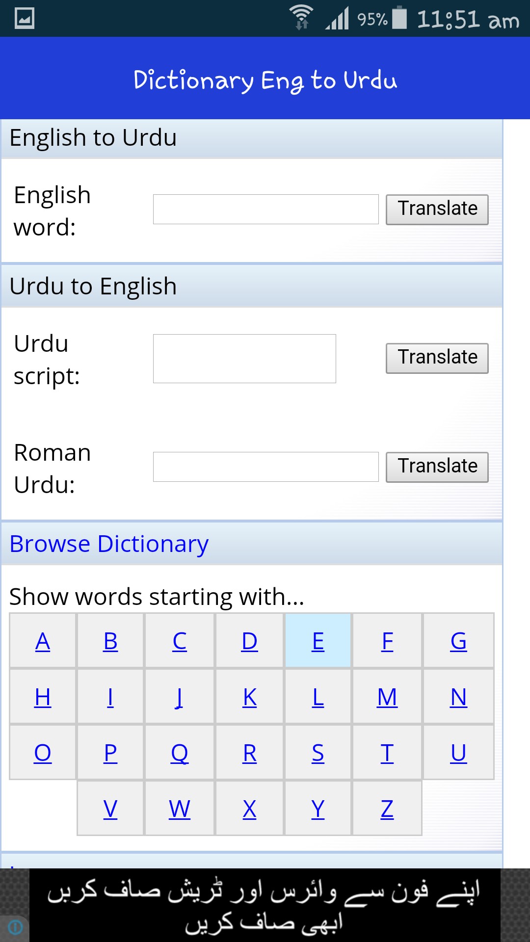Screen dimensions: 530x942
Task: Browse words starting with E
Action: [x=318, y=641]
